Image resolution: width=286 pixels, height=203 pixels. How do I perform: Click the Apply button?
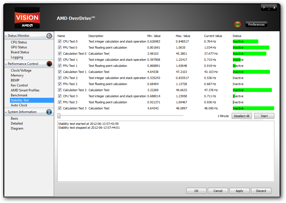239,191
